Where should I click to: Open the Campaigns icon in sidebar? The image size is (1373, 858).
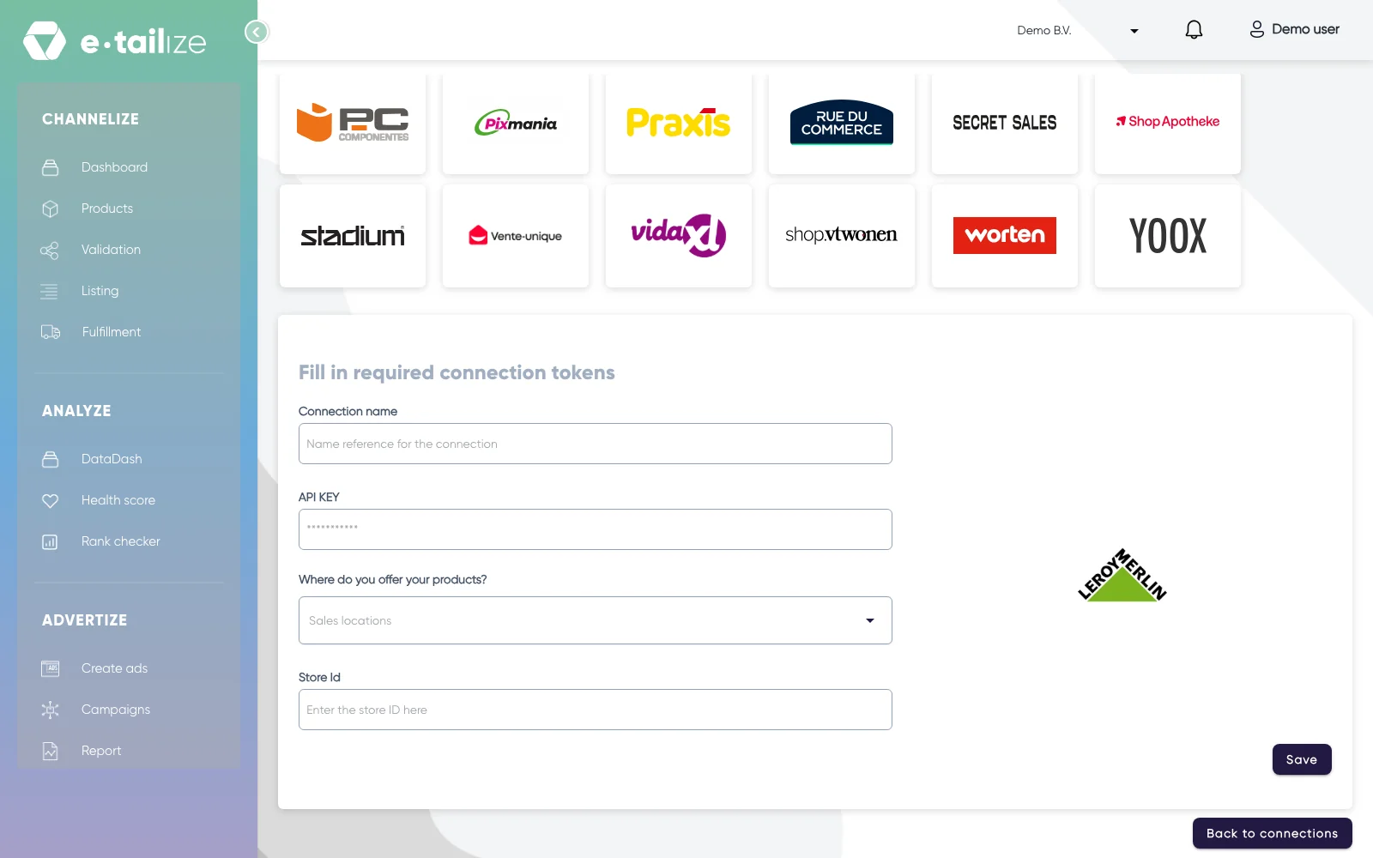[51, 710]
